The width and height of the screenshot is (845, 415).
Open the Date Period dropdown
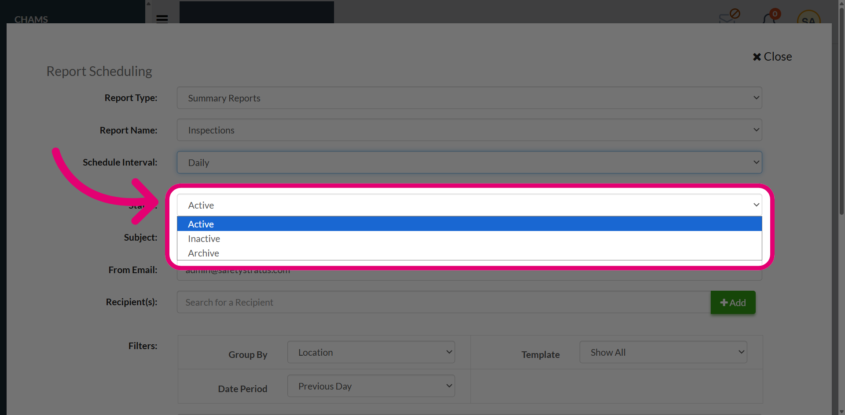pyautogui.click(x=371, y=386)
